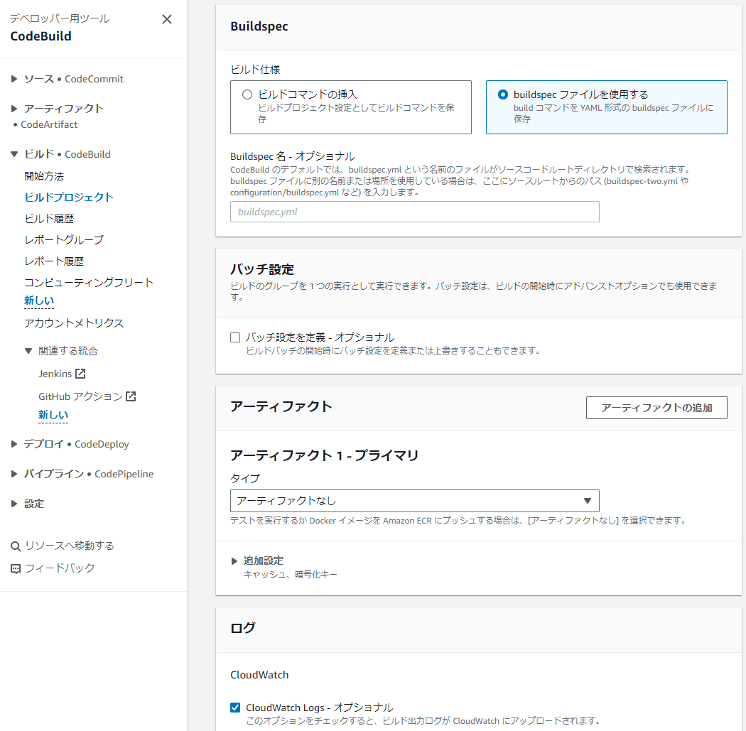This screenshot has height=731, width=746.
Task: Select ビルドコマンドの挿入 radio option
Action: (247, 94)
